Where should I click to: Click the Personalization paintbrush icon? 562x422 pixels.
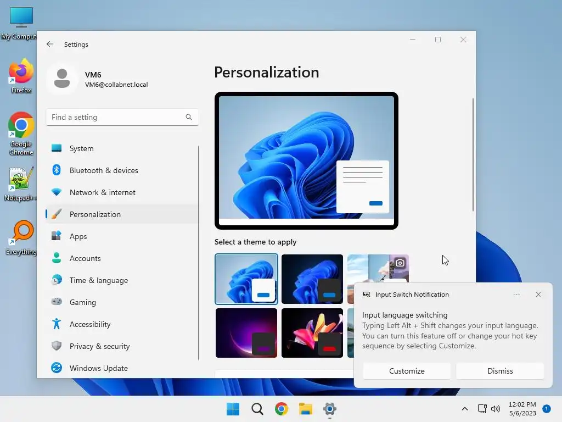(x=57, y=214)
